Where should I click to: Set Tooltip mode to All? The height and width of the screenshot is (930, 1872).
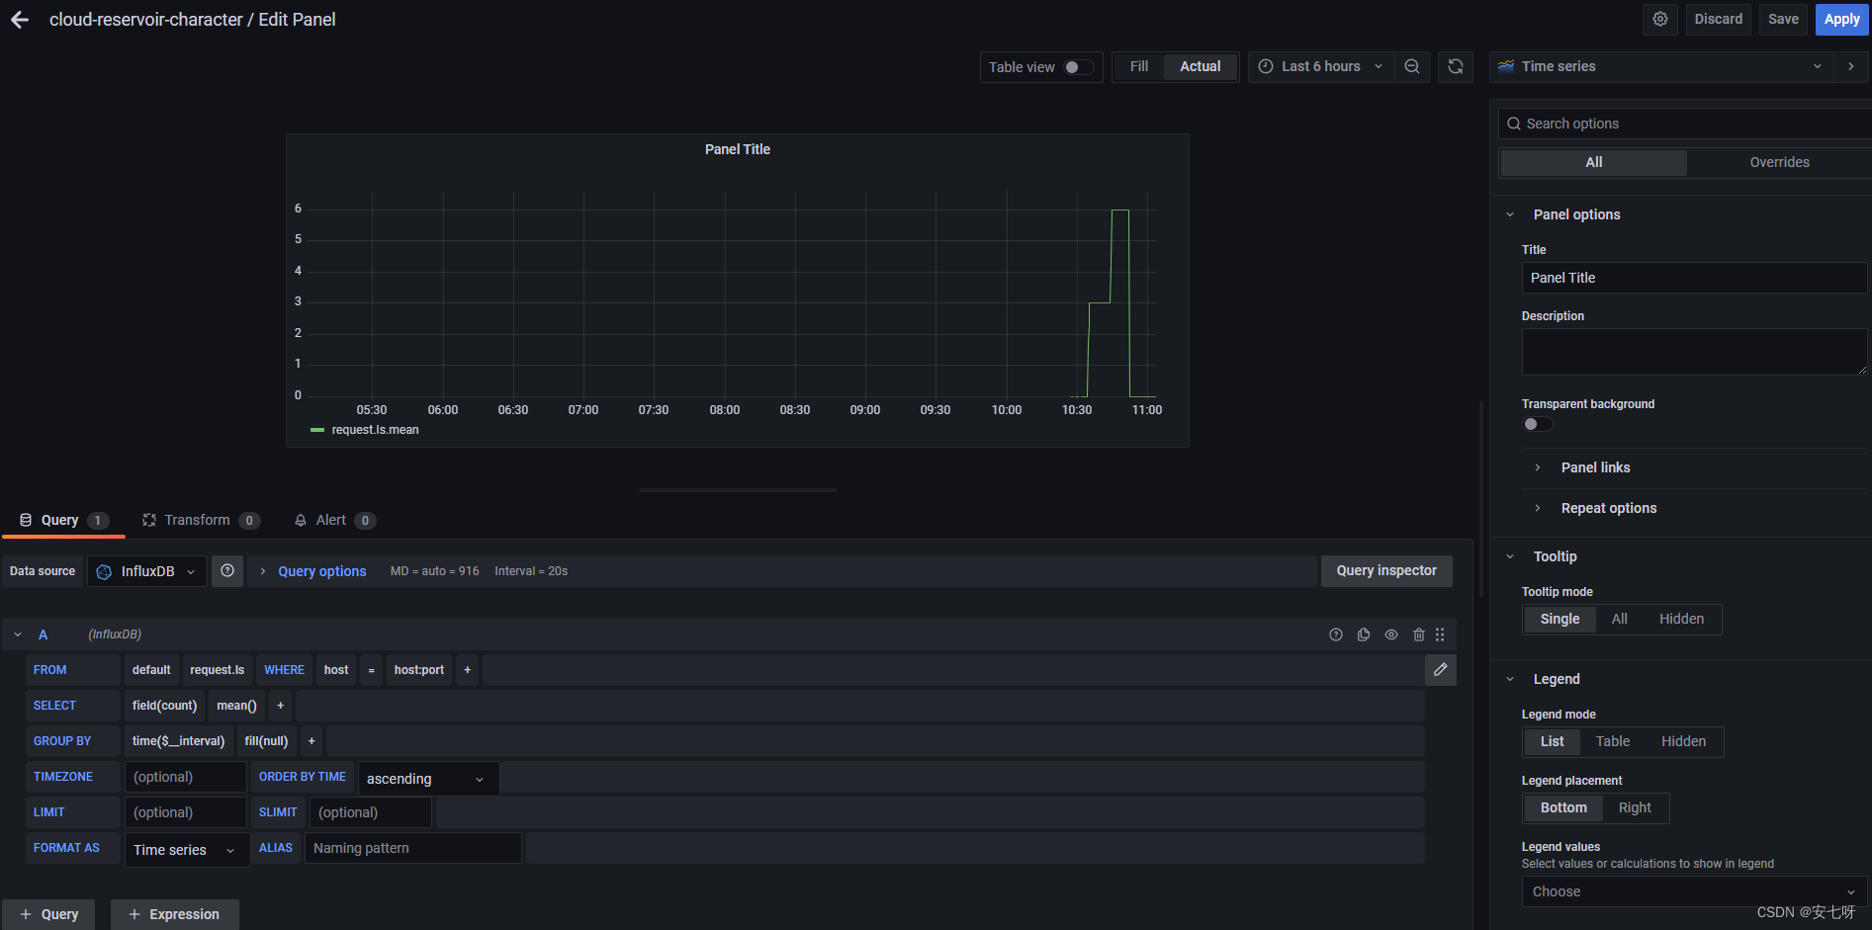click(x=1619, y=619)
